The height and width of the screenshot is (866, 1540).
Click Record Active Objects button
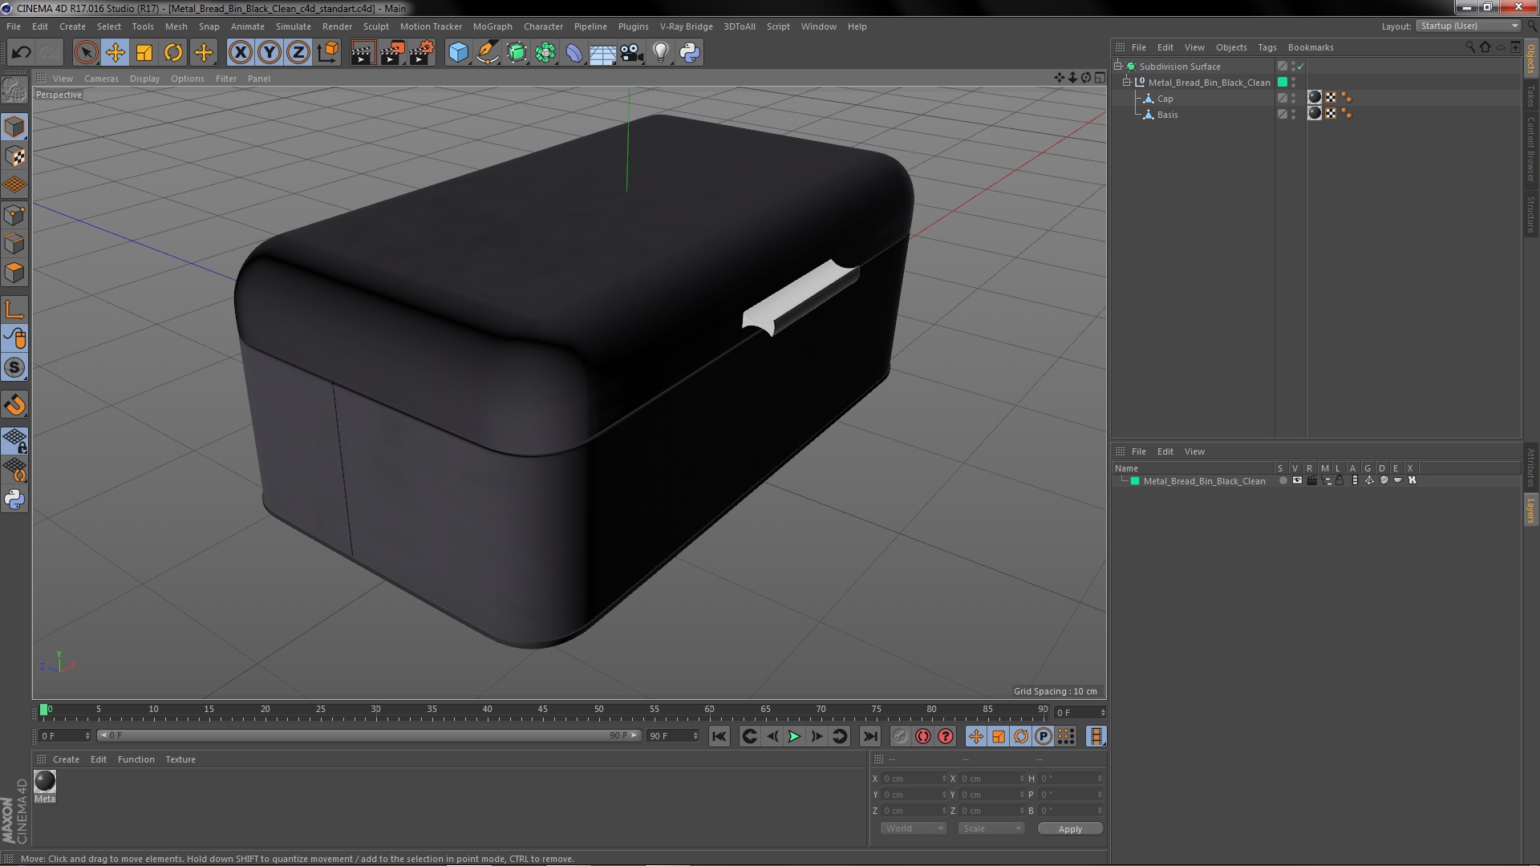[x=900, y=736]
